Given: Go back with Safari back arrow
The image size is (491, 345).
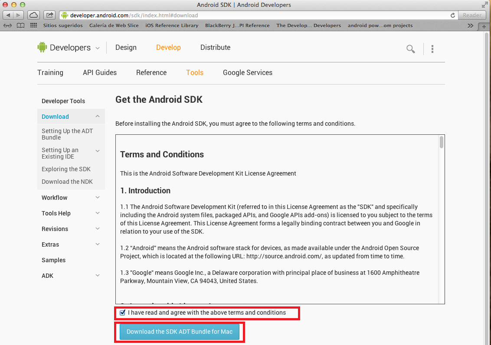Looking at the screenshot, I should (8, 15).
